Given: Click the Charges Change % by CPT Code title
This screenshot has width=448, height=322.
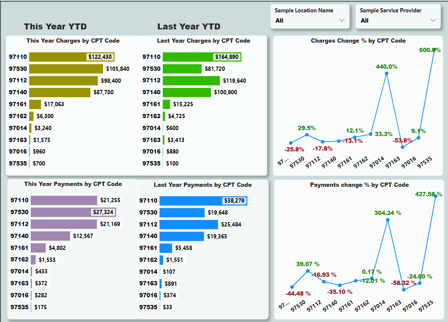Looking at the screenshot, I should pyautogui.click(x=358, y=41).
